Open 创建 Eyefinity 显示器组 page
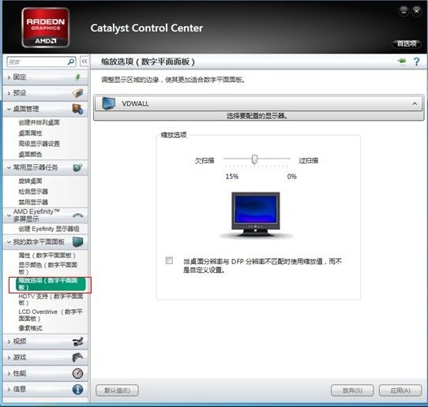428x407 pixels. (49, 229)
